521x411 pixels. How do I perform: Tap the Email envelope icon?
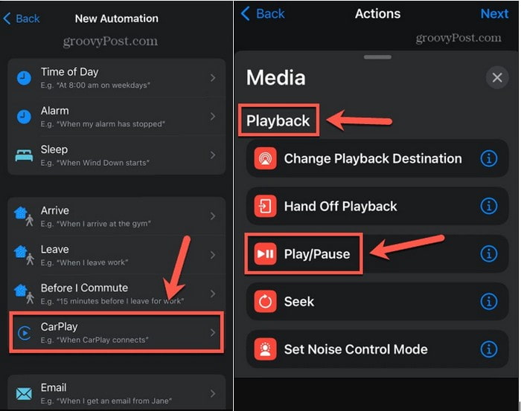24,393
